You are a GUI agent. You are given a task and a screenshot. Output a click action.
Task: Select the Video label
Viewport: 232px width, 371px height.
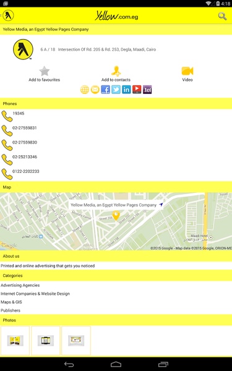(x=187, y=80)
